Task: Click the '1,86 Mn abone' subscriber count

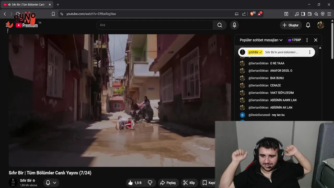Action: click(28, 185)
